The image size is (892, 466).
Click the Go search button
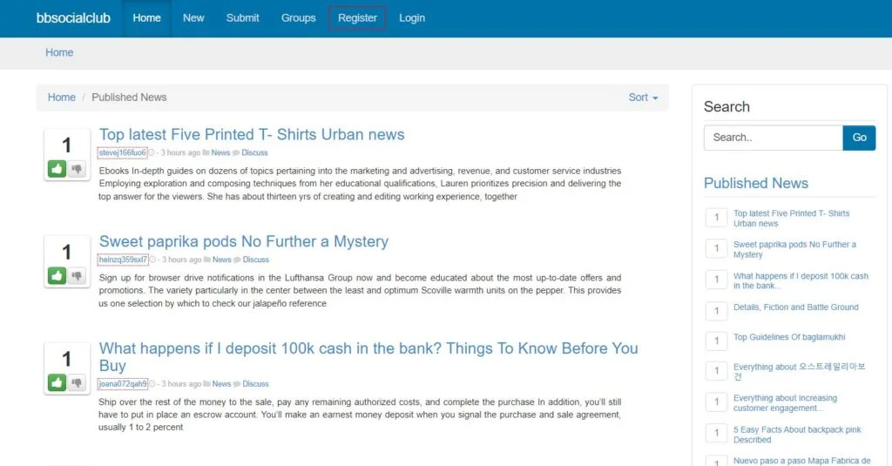coord(859,138)
